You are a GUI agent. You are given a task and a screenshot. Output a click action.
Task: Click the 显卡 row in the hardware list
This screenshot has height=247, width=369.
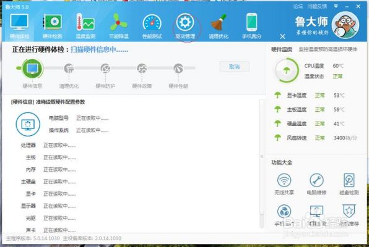tap(51, 194)
